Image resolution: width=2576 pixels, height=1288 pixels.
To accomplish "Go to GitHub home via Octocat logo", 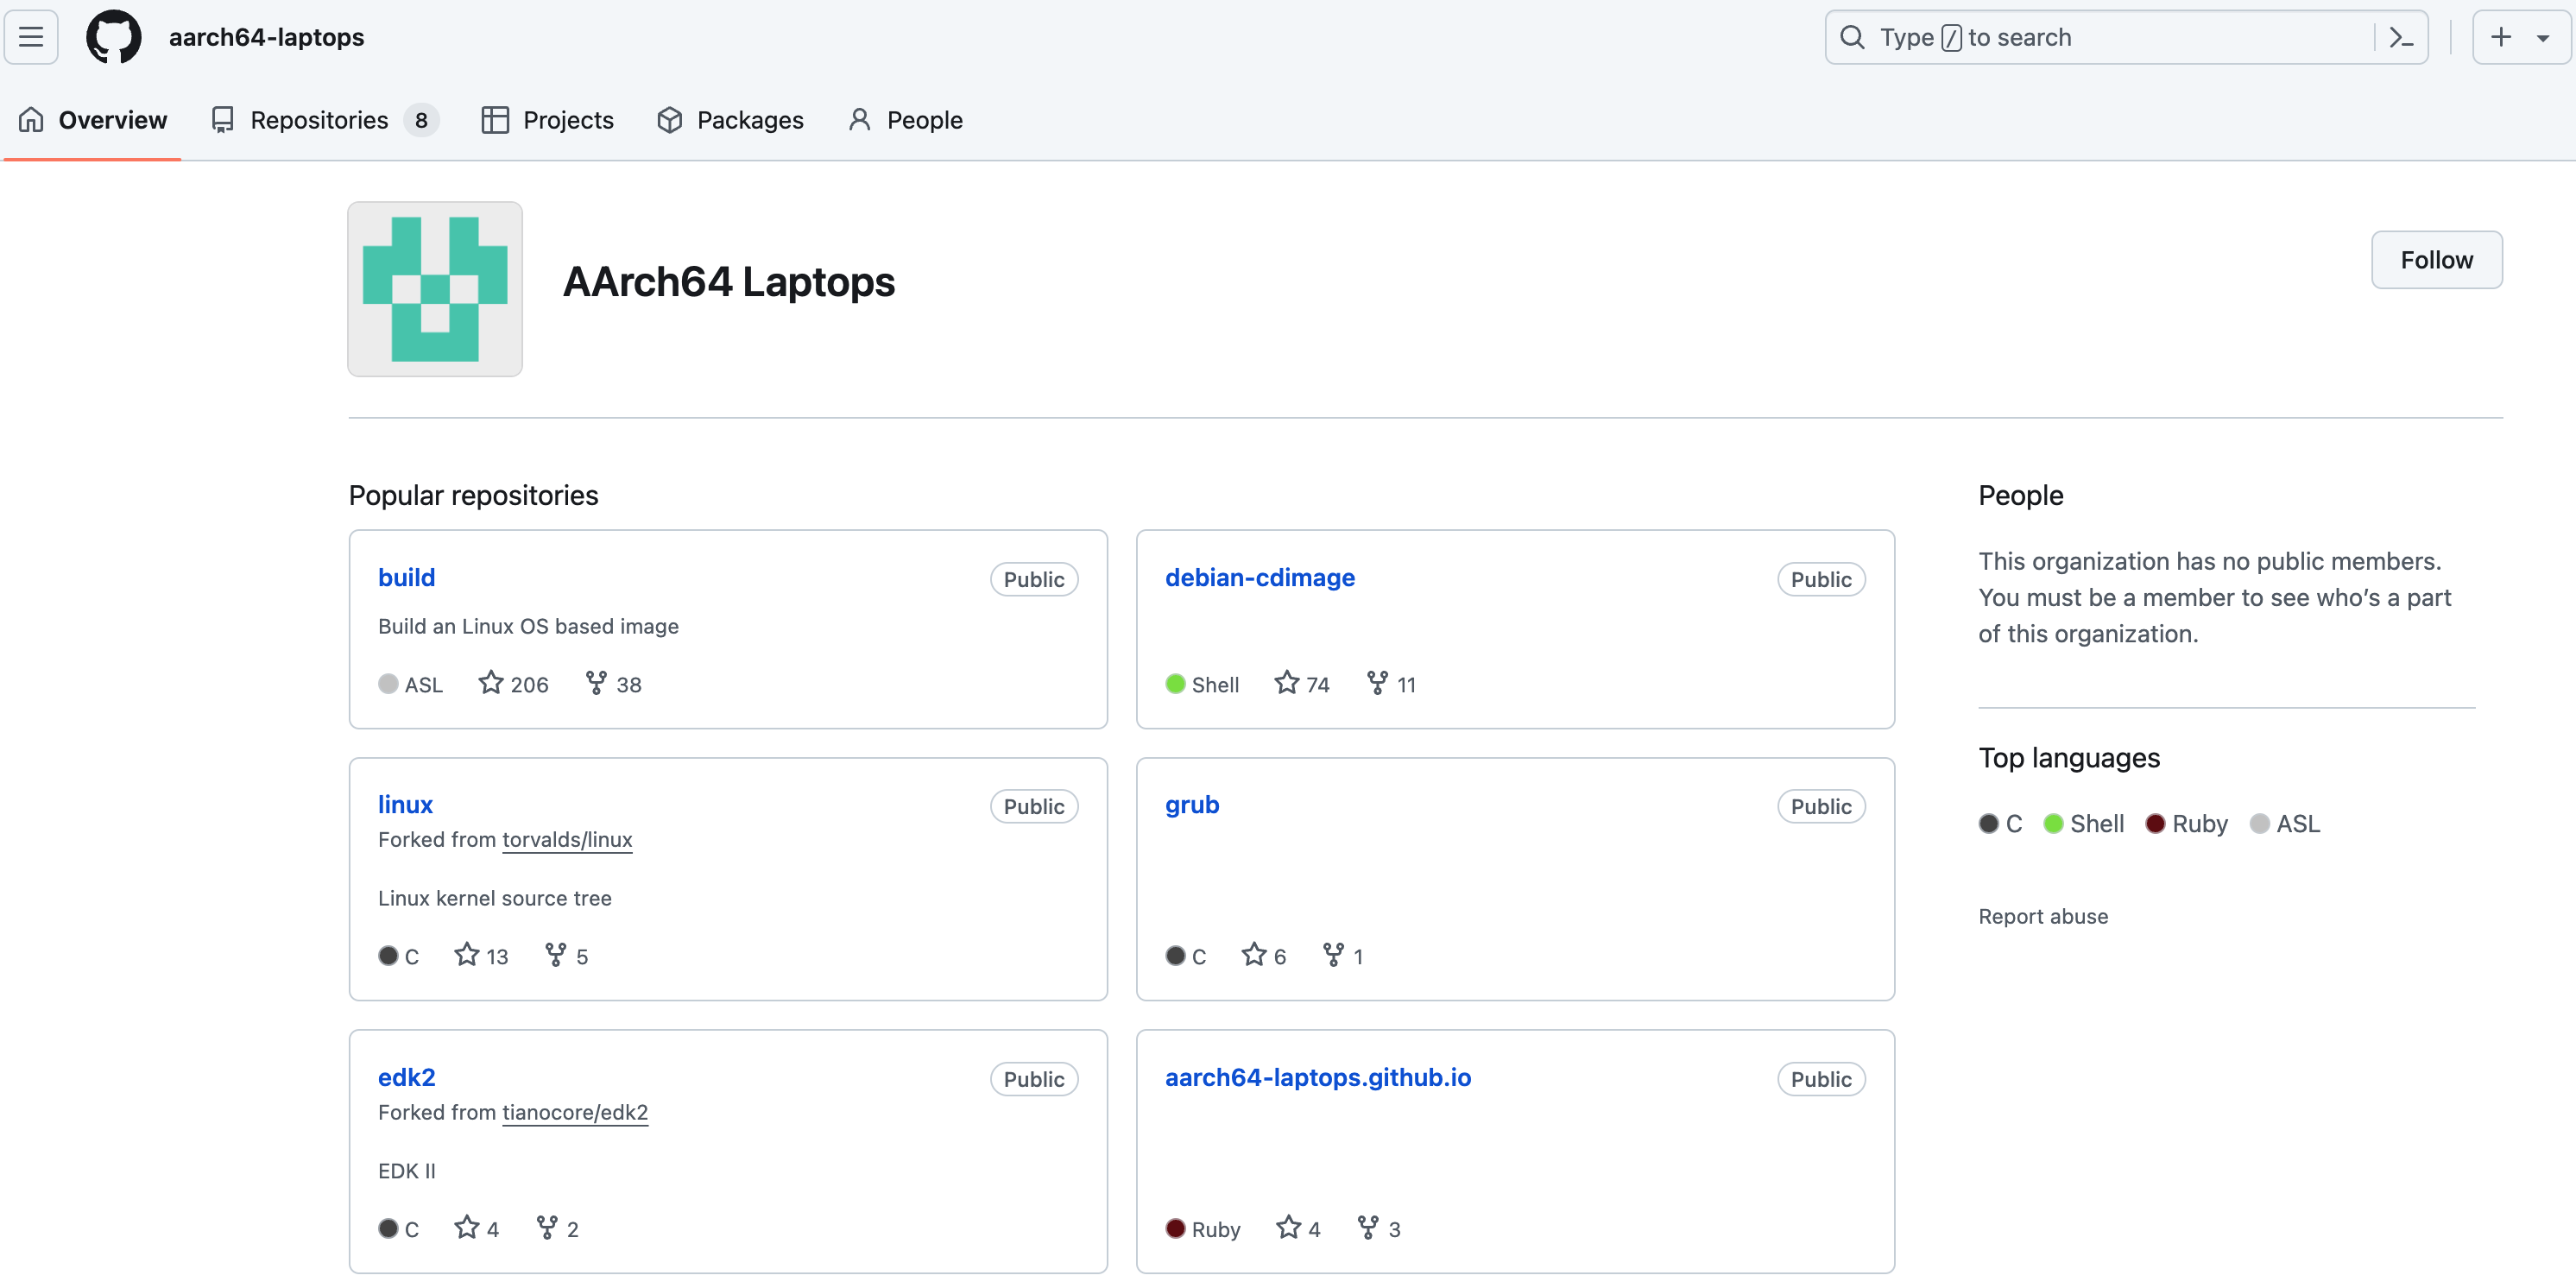I will coord(114,37).
